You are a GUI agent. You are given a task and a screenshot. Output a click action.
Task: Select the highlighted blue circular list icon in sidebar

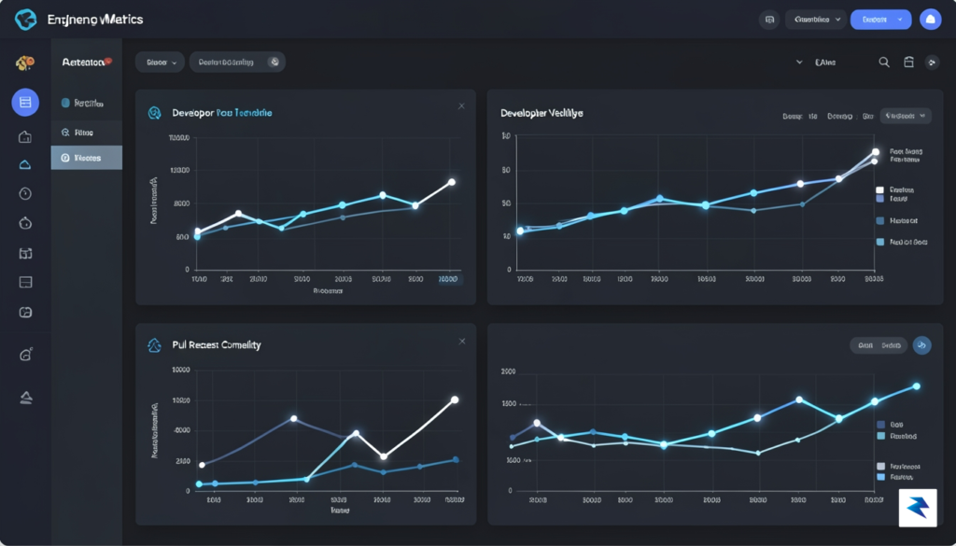click(25, 103)
